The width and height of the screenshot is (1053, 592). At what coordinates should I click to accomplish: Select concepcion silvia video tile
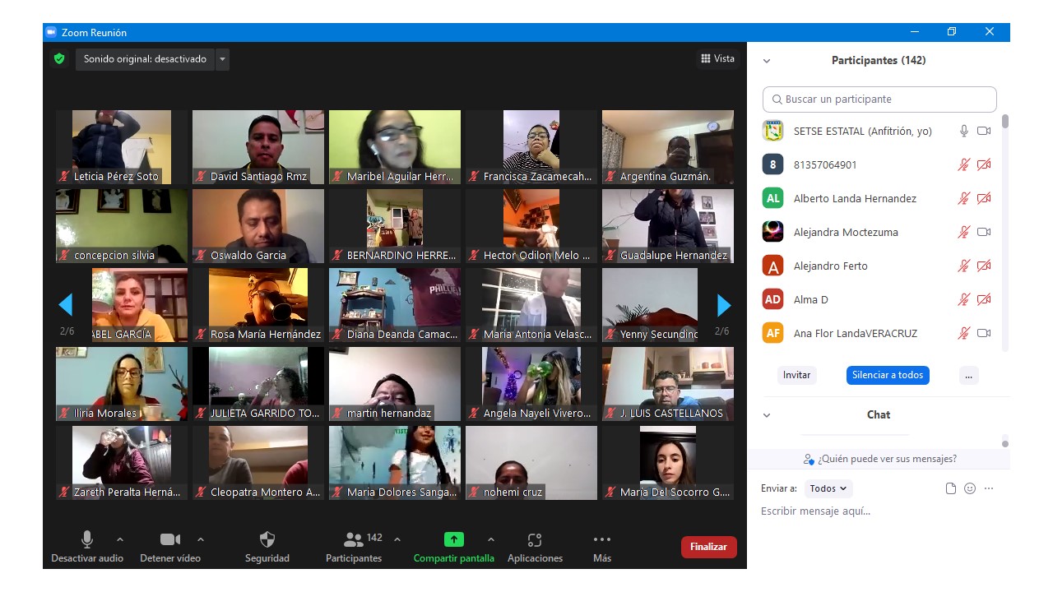[x=122, y=226]
